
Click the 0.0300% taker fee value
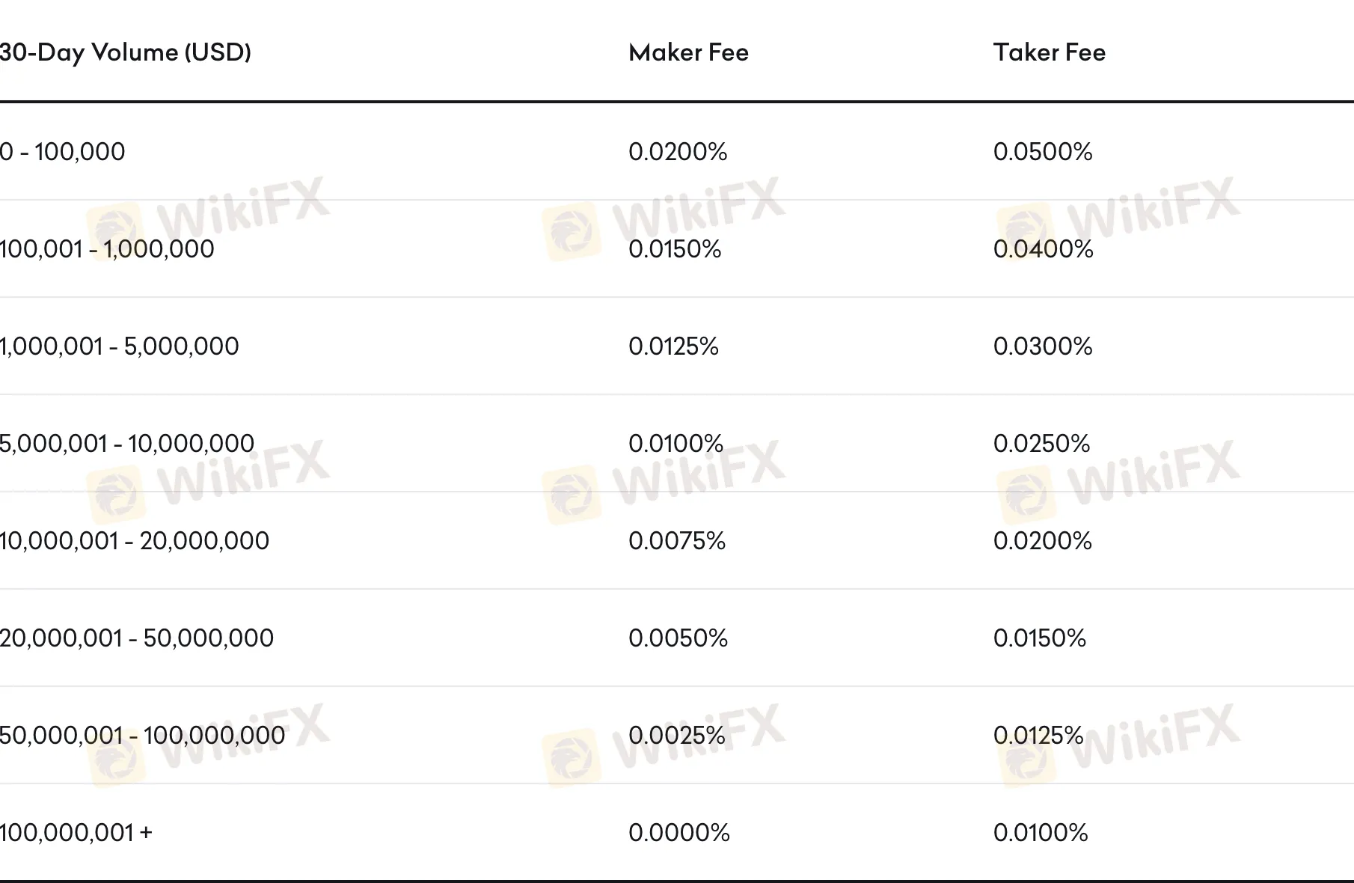pyautogui.click(x=1043, y=346)
